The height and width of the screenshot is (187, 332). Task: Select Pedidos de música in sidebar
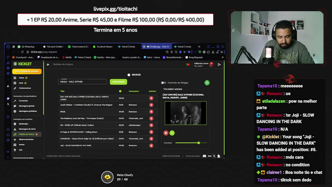[26, 134]
